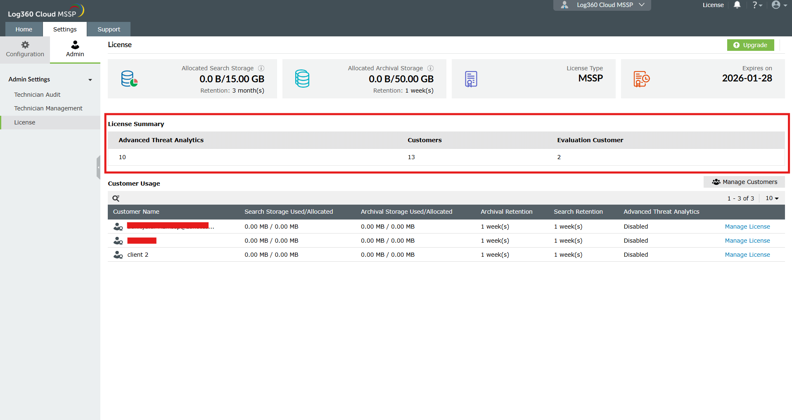The width and height of the screenshot is (792, 420).
Task: Click the Search Retention column header
Action: point(578,212)
